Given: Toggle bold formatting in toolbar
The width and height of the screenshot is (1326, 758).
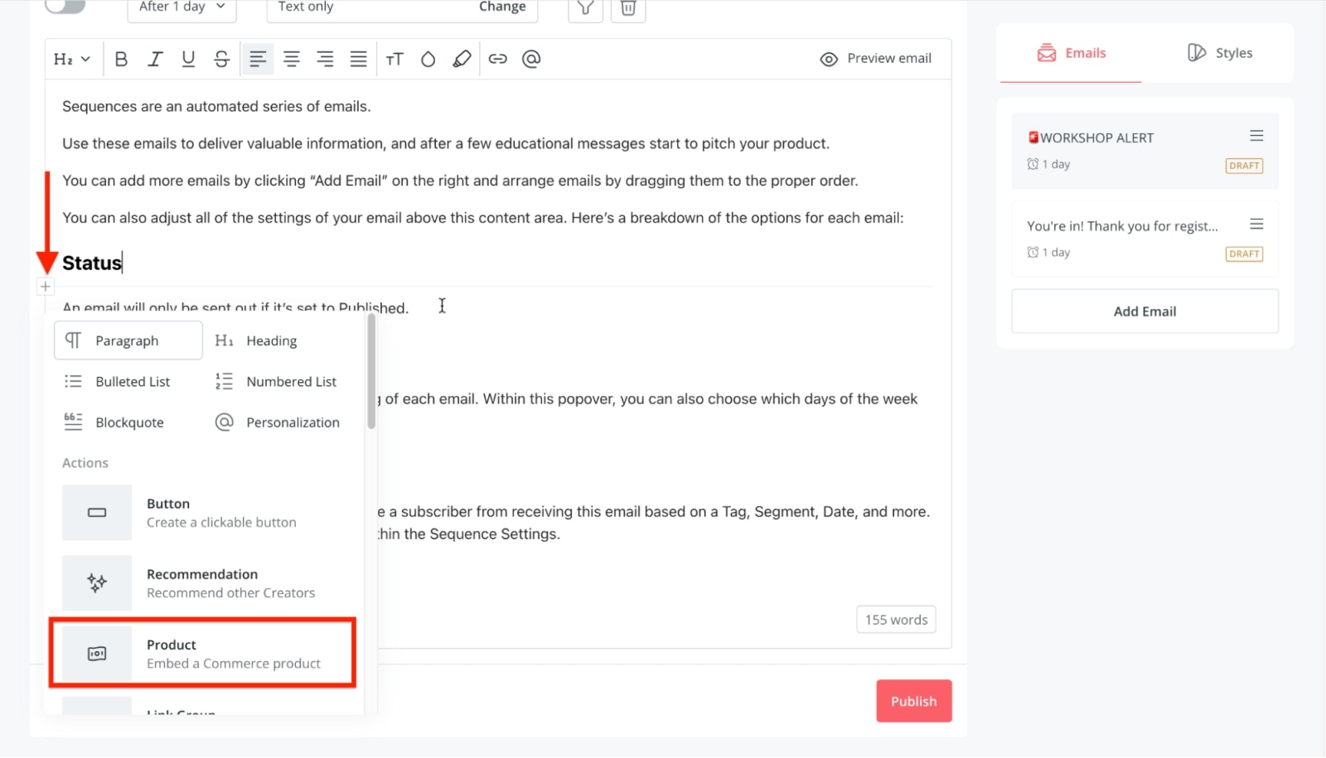Looking at the screenshot, I should 121,59.
